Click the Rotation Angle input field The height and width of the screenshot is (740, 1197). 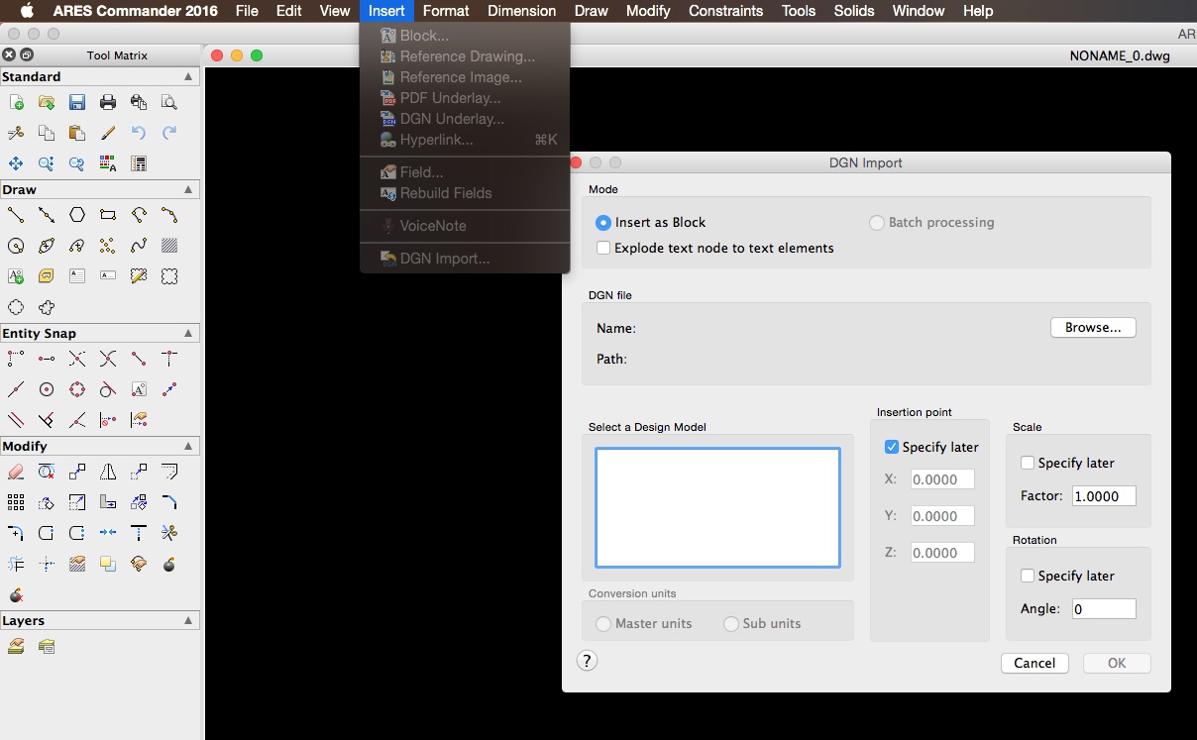[1104, 609]
